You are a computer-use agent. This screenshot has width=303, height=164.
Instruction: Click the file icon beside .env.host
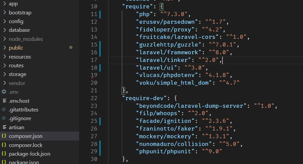(x=4, y=101)
